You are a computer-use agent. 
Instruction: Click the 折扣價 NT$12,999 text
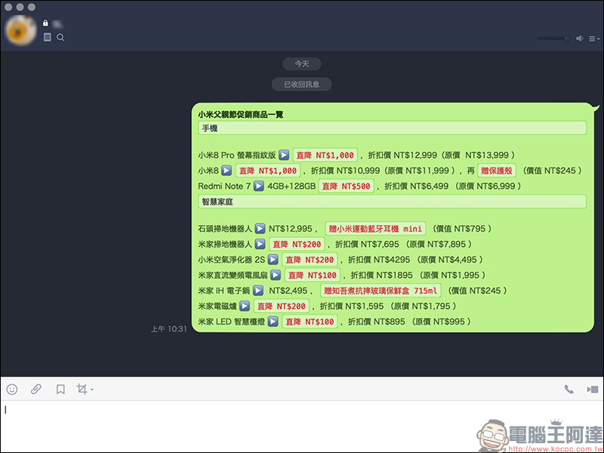pos(402,155)
